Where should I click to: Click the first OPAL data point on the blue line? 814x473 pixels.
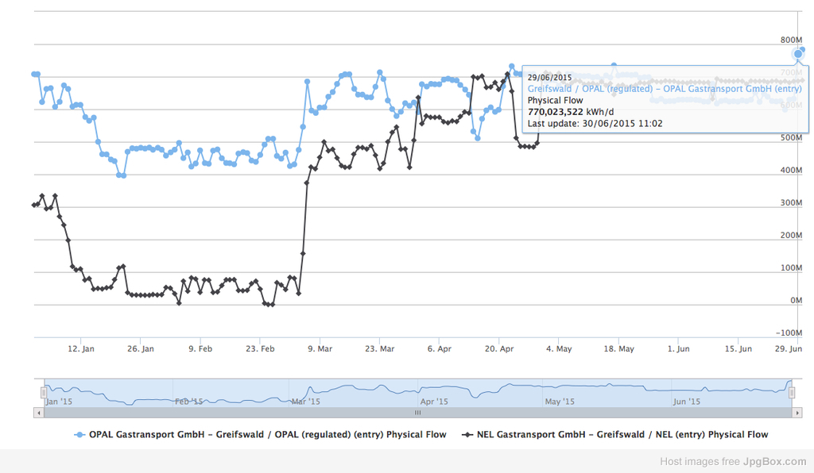point(33,74)
